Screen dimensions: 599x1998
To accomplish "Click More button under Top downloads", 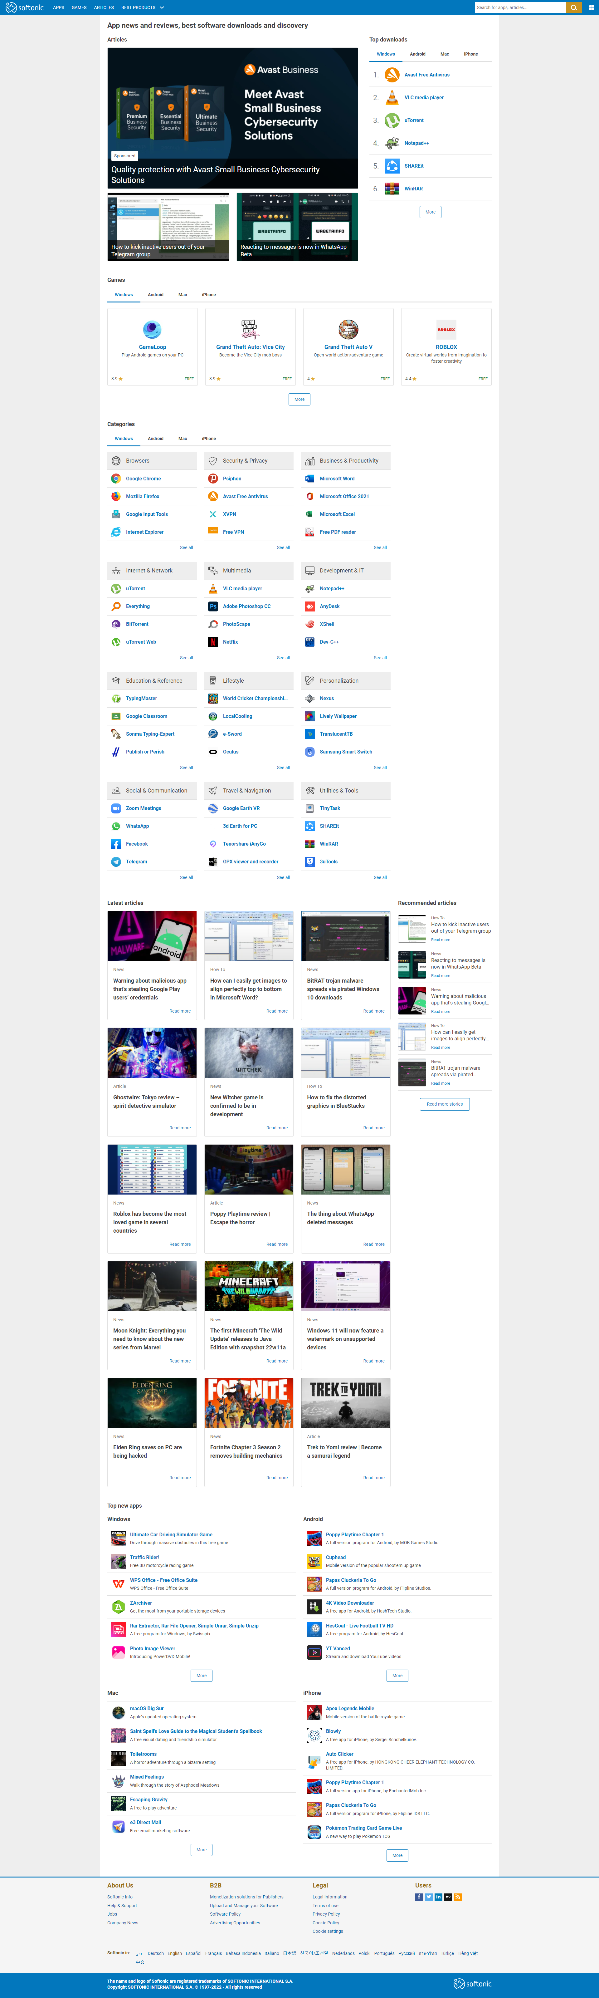I will (431, 212).
